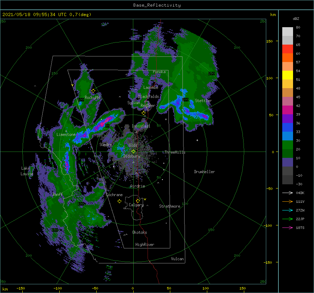The height and width of the screenshot is (293, 314).
Task: Click the HighRiver label
Action: pyautogui.click(x=145, y=245)
